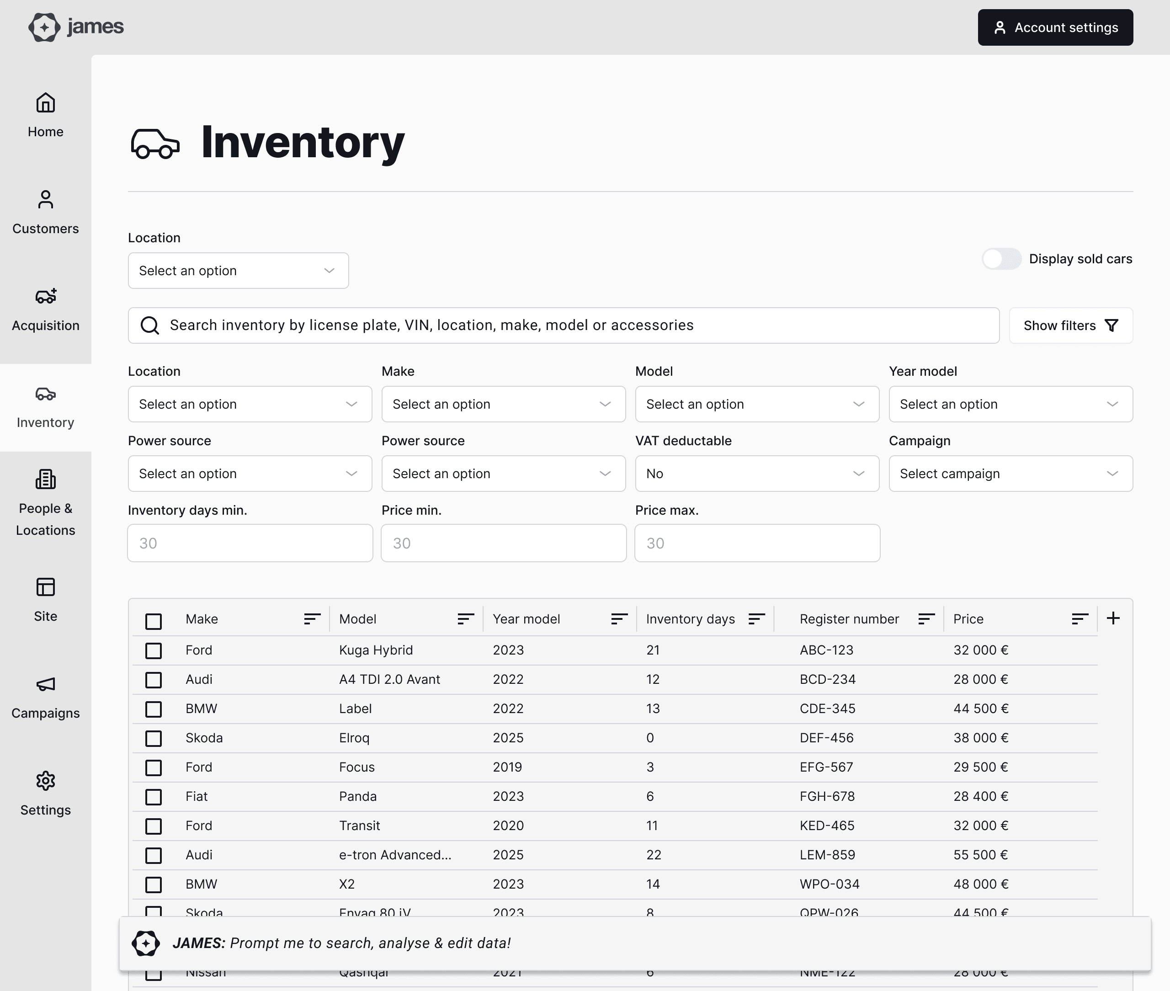Select the Audi e-tron row checkbox

click(154, 855)
